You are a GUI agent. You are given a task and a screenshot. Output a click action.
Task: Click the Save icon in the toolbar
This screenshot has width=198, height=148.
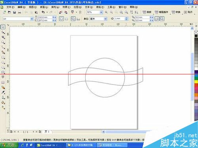pyautogui.click(x=14, y=12)
